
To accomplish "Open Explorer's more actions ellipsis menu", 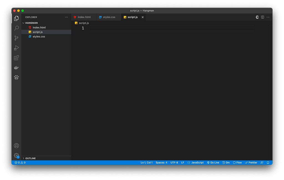I will [x=66, y=17].
